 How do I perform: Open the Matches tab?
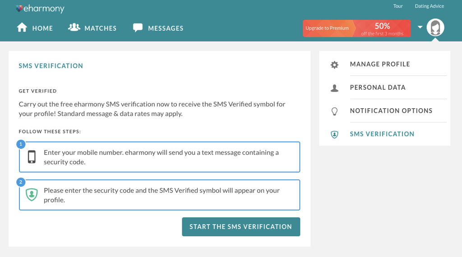click(x=100, y=28)
